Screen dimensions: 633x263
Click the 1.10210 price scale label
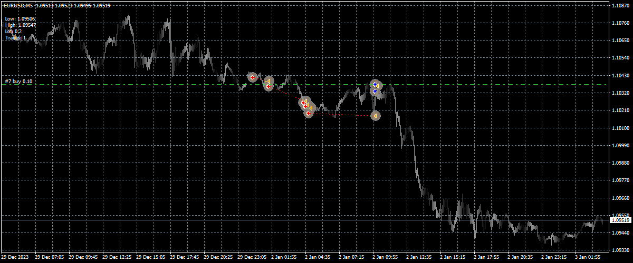click(x=621, y=110)
